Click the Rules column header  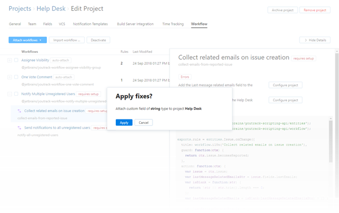(x=124, y=52)
